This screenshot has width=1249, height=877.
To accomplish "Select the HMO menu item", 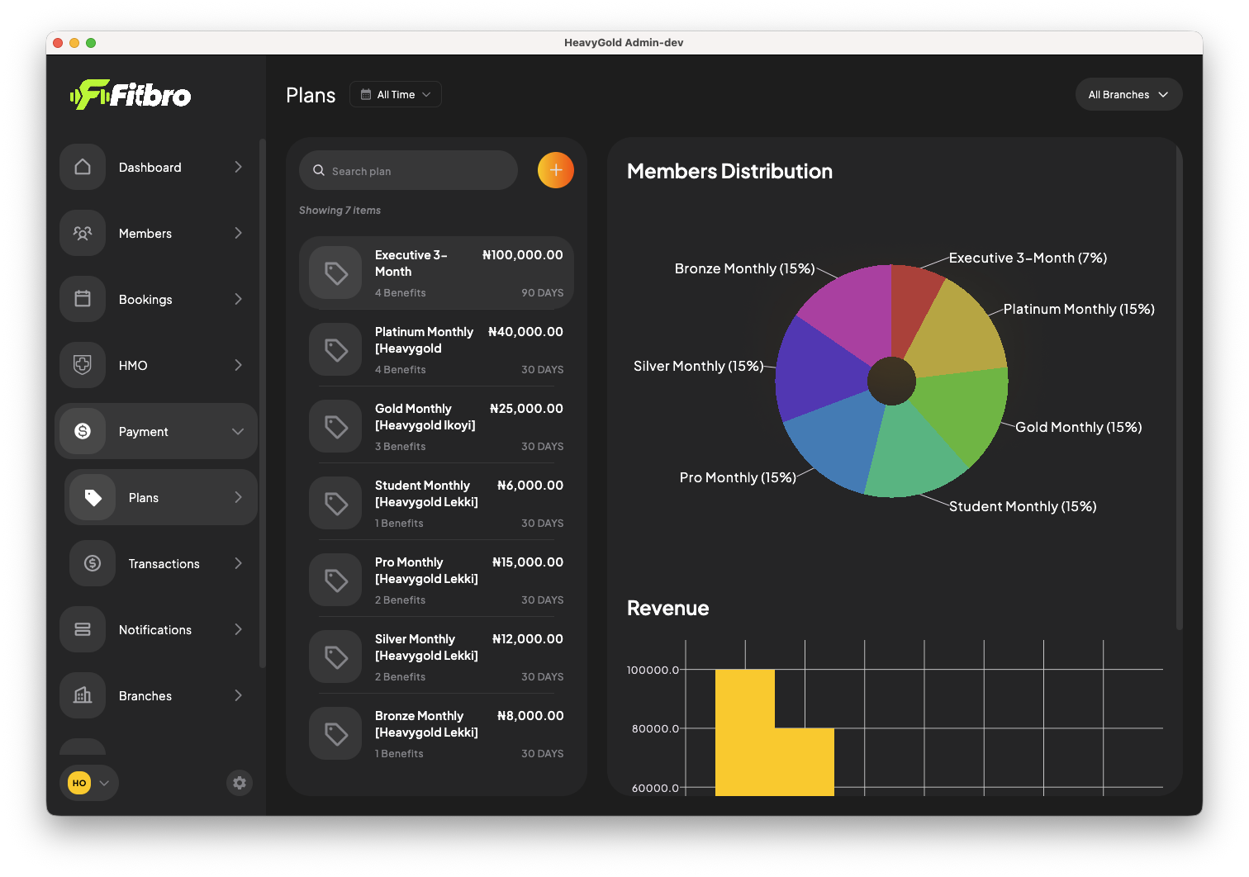I will 156,365.
